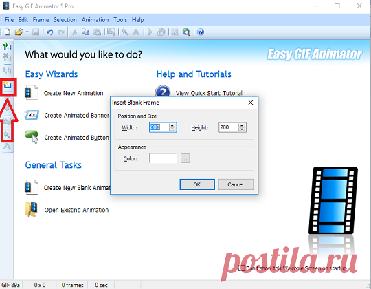
Task: Click the letter A text sidebar icon
Action: tap(7, 147)
